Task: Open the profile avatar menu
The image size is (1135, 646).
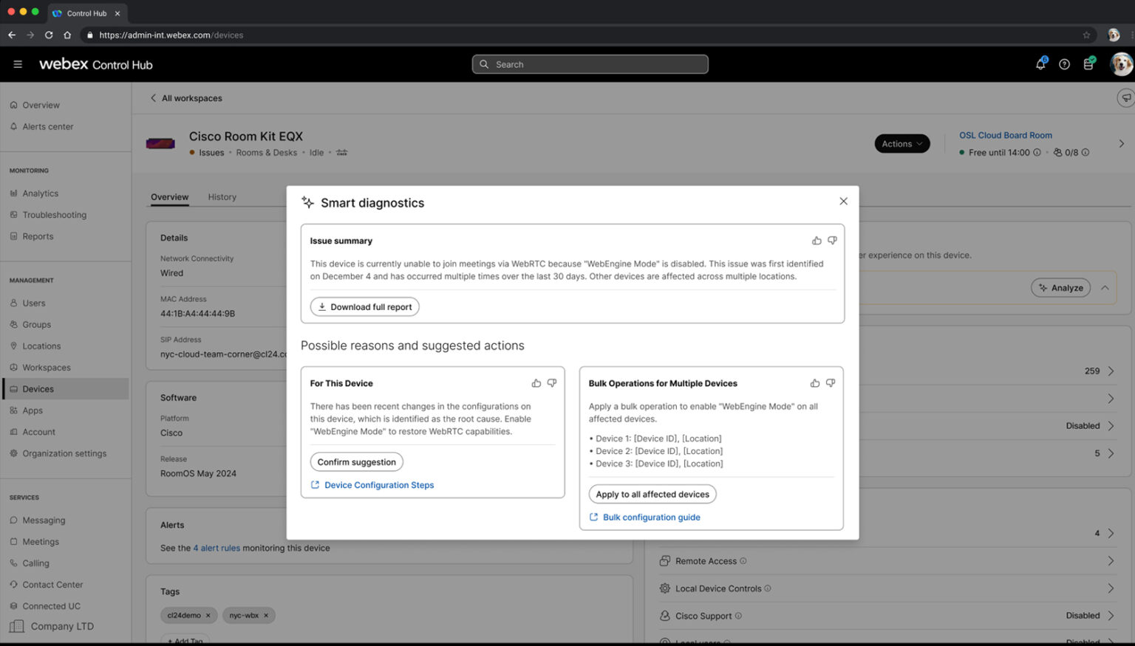Action: click(x=1121, y=64)
